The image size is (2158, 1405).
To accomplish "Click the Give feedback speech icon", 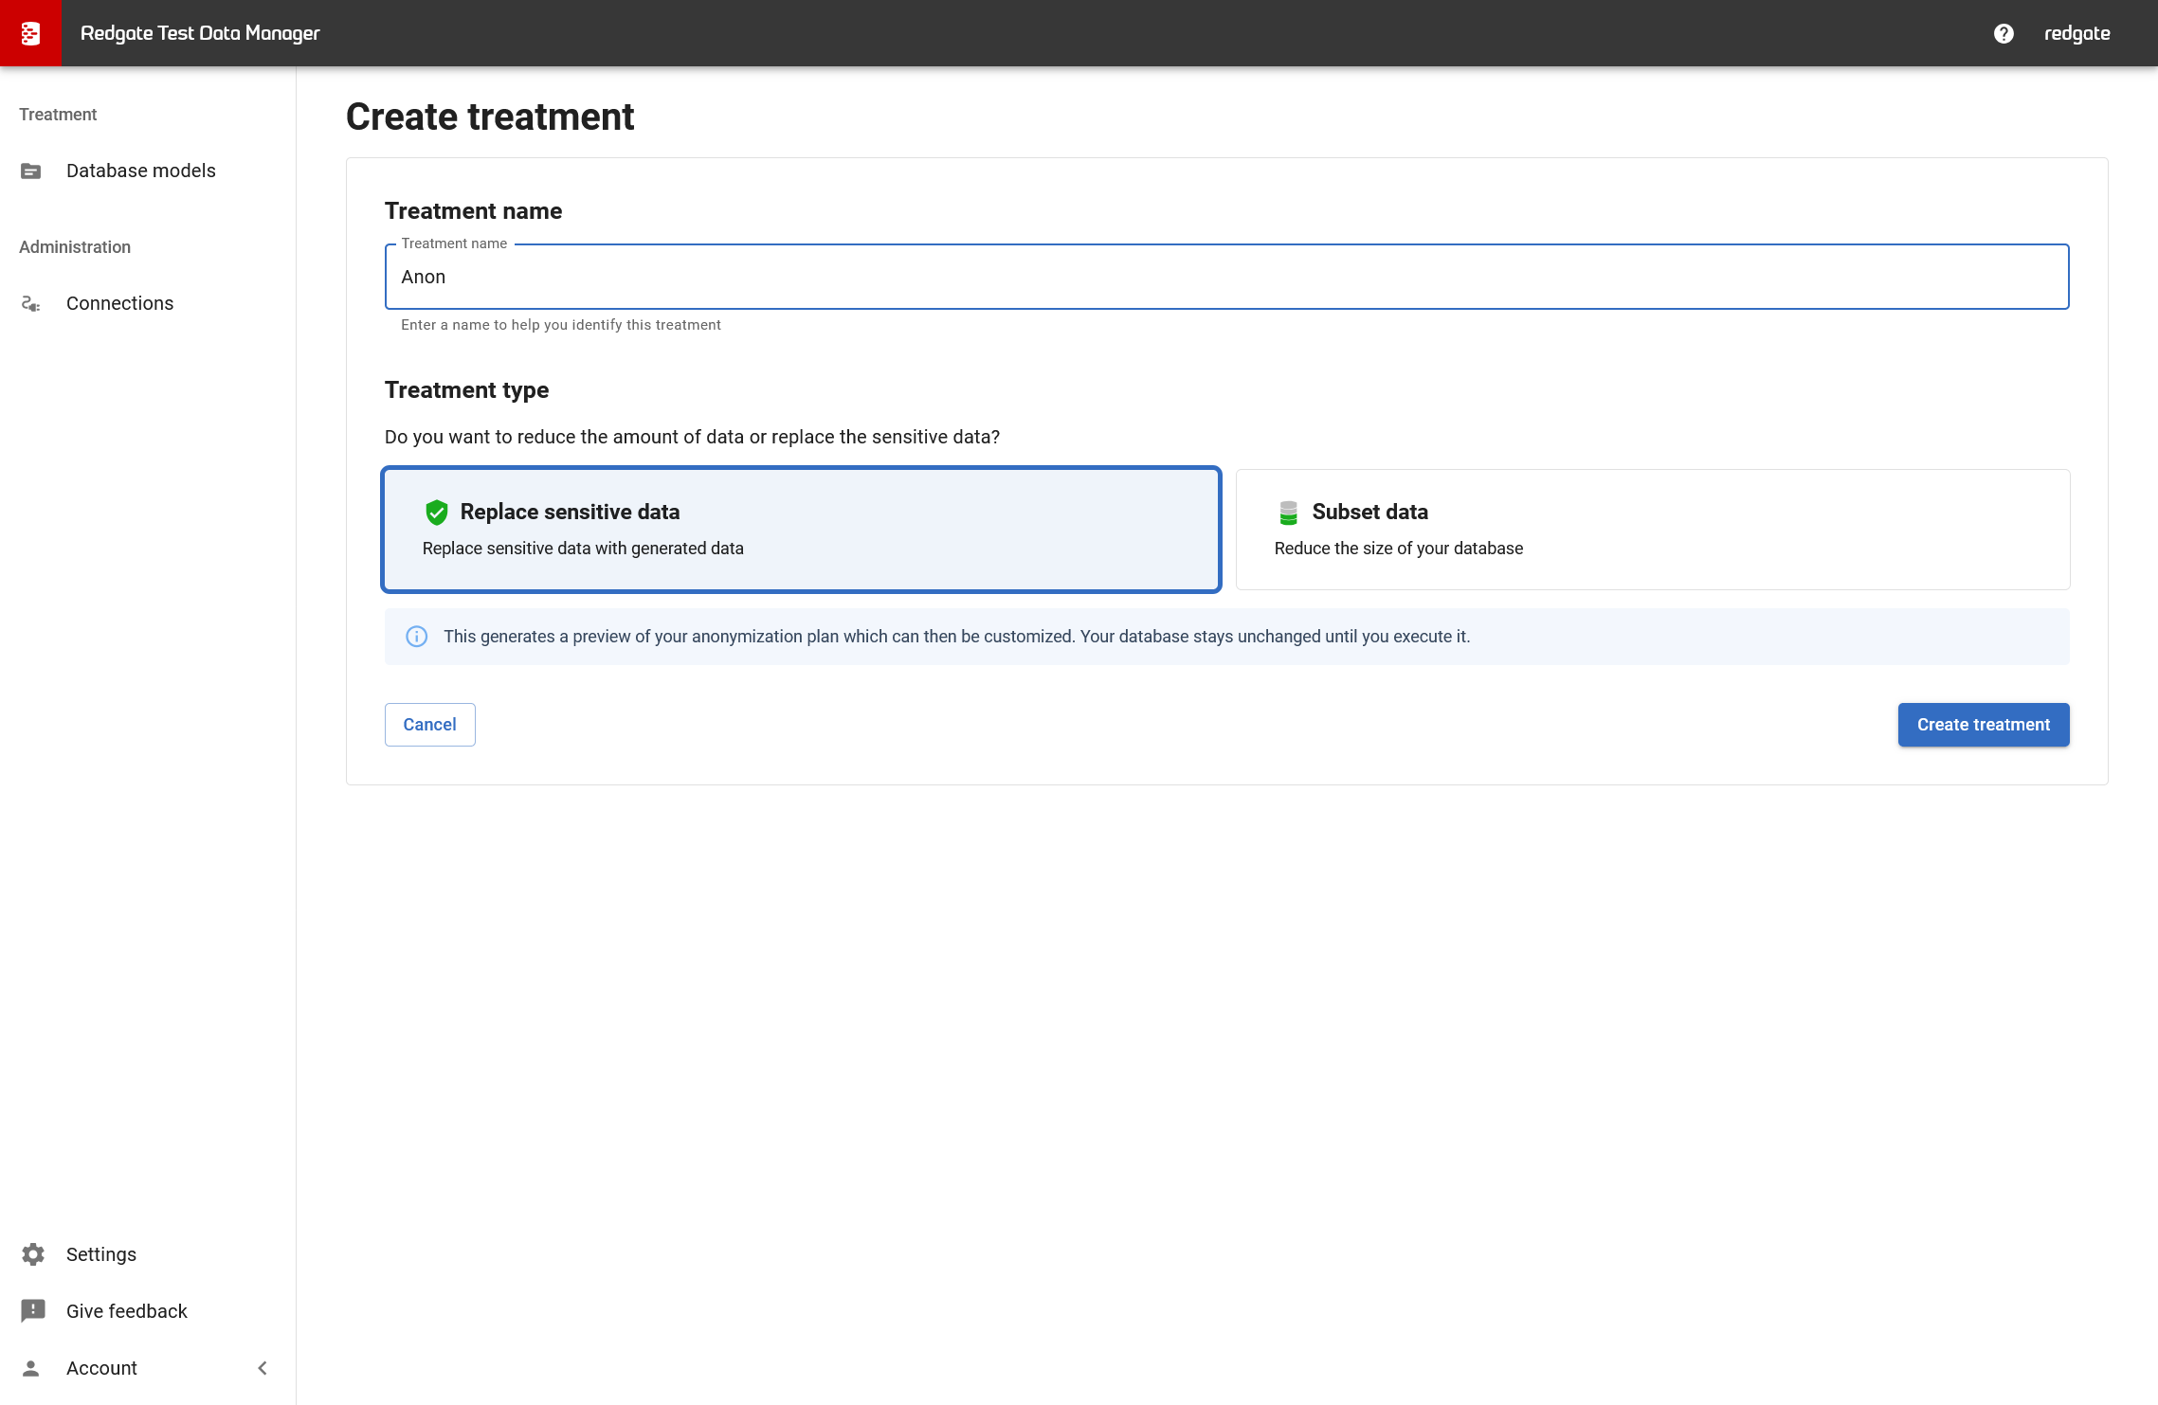I will click(x=33, y=1310).
